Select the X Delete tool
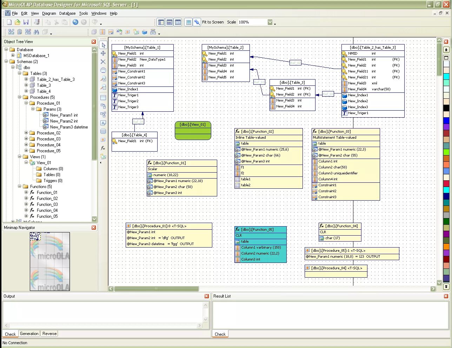452x348 pixels. tap(103, 62)
